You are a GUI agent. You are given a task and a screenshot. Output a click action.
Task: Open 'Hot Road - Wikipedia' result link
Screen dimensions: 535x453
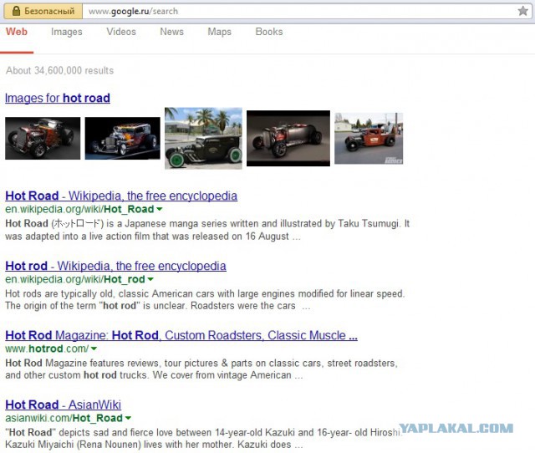[121, 196]
